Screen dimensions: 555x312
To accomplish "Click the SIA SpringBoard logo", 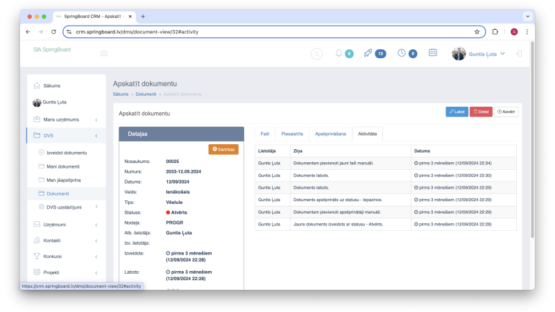I will [x=52, y=50].
